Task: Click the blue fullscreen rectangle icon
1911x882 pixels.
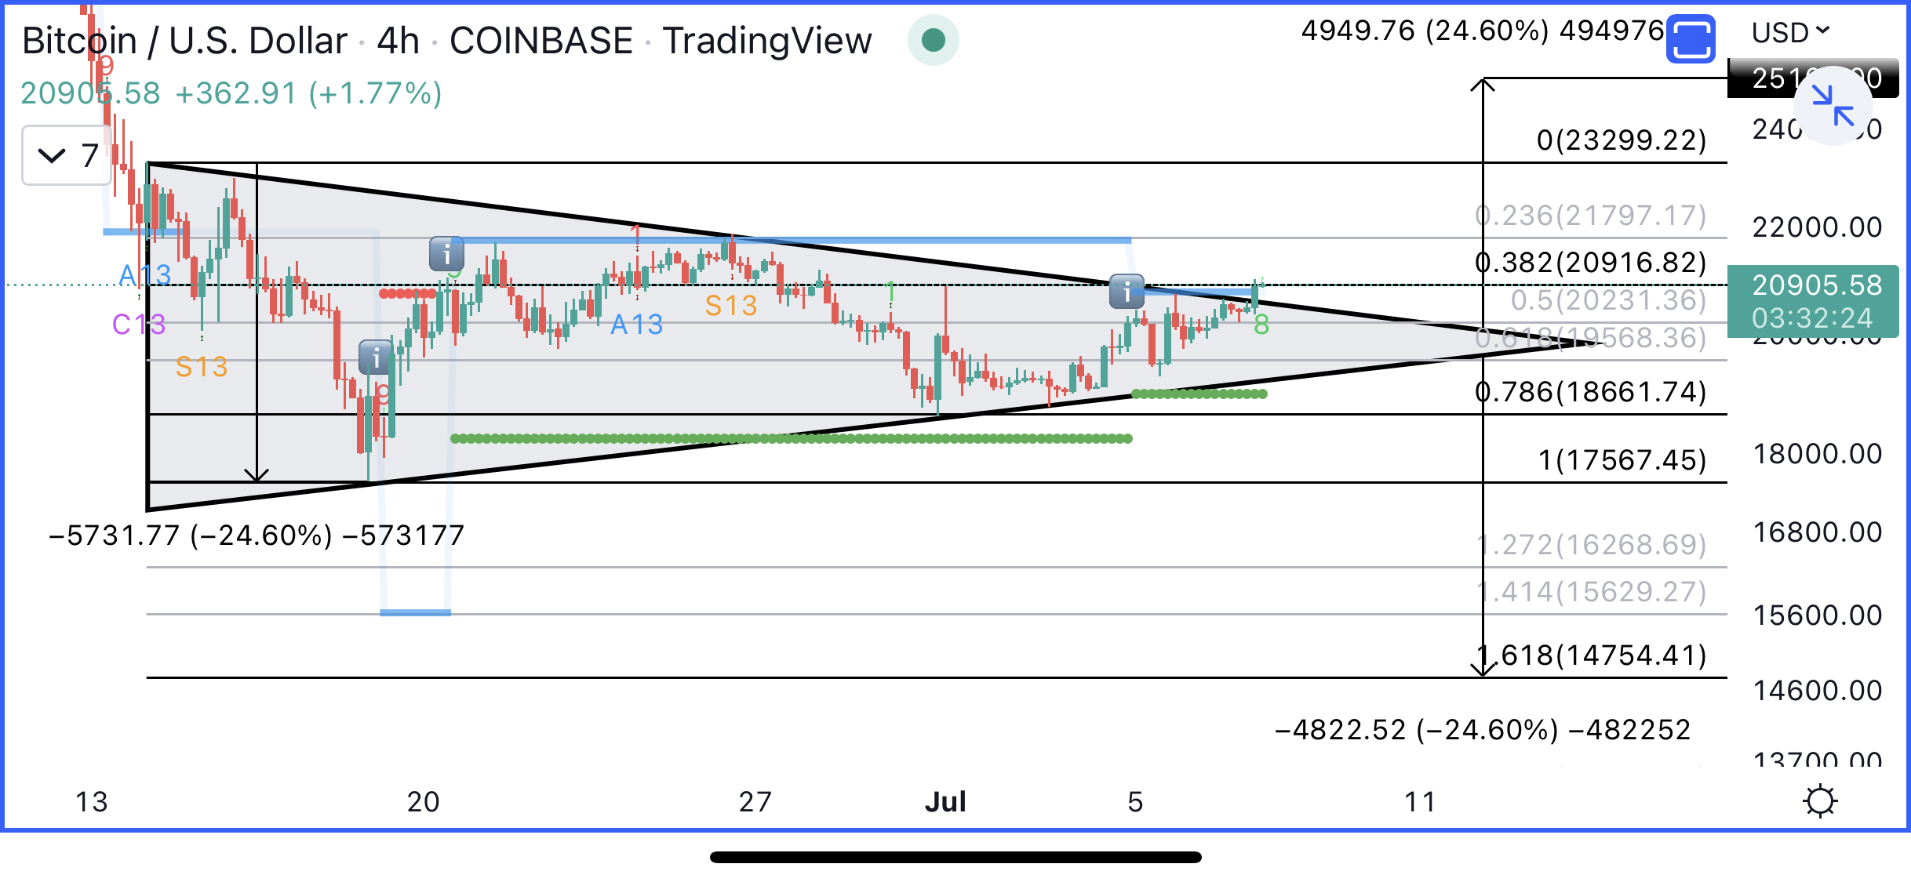Action: pos(1691,38)
